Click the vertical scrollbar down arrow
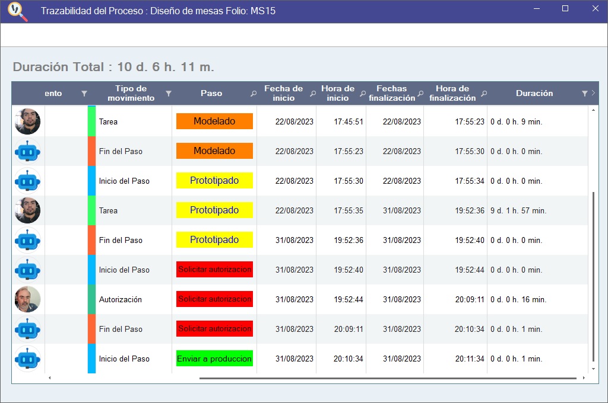 tap(593, 369)
